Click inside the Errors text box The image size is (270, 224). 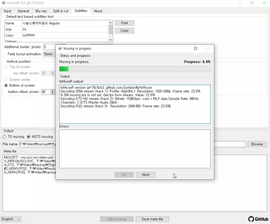pyautogui.click(x=135, y=149)
